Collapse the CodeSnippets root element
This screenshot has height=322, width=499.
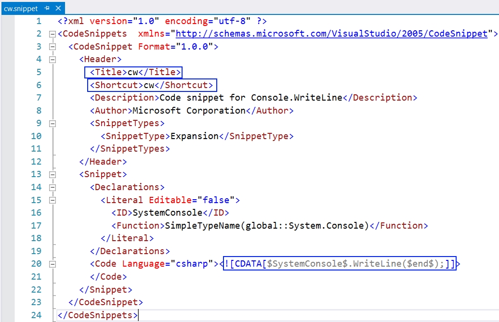52,34
